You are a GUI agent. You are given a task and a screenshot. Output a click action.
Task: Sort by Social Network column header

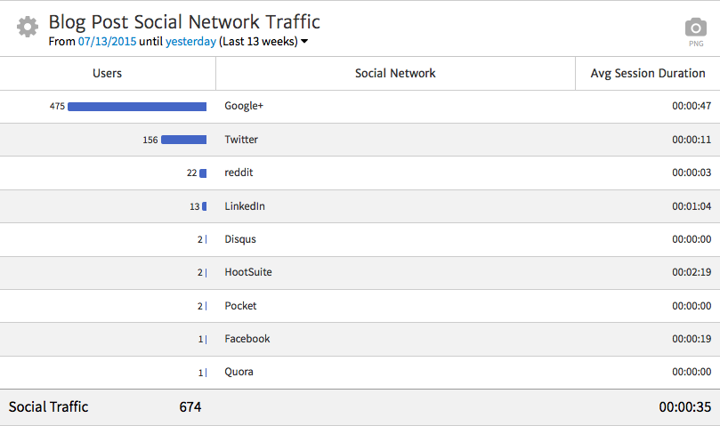tap(395, 73)
